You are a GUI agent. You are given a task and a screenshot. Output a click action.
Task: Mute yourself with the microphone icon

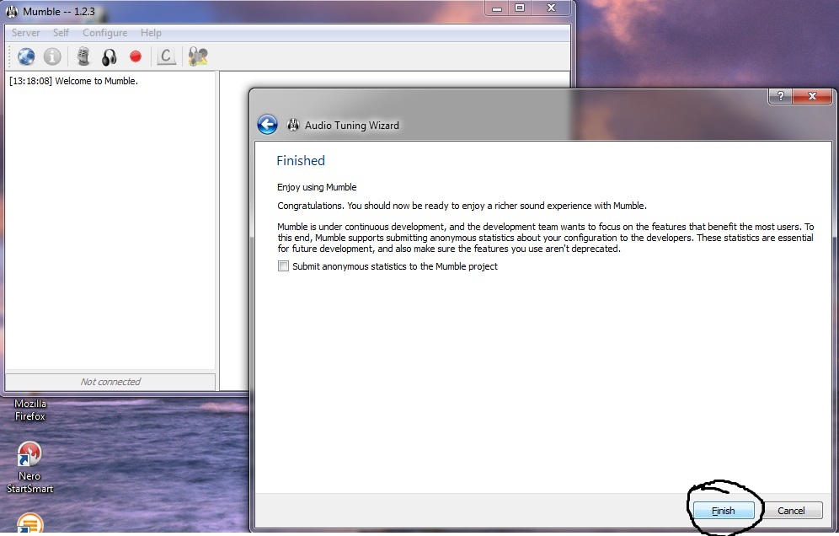[x=83, y=56]
